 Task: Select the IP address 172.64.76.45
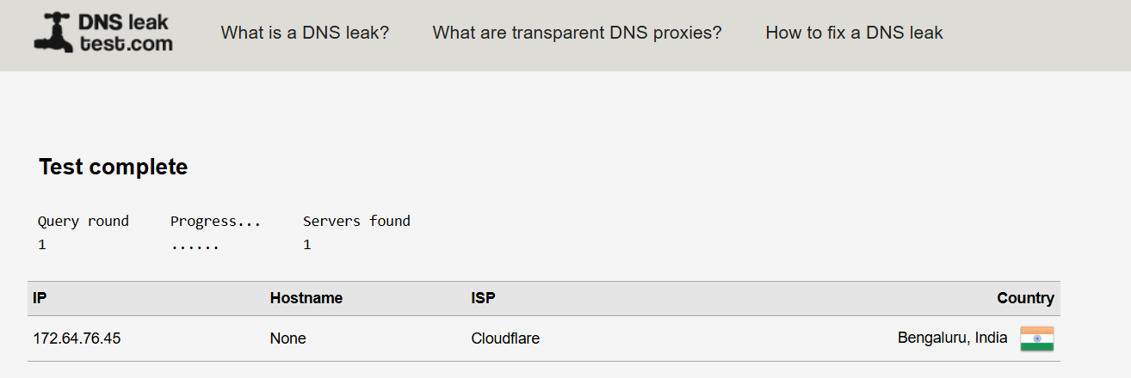pyautogui.click(x=77, y=338)
